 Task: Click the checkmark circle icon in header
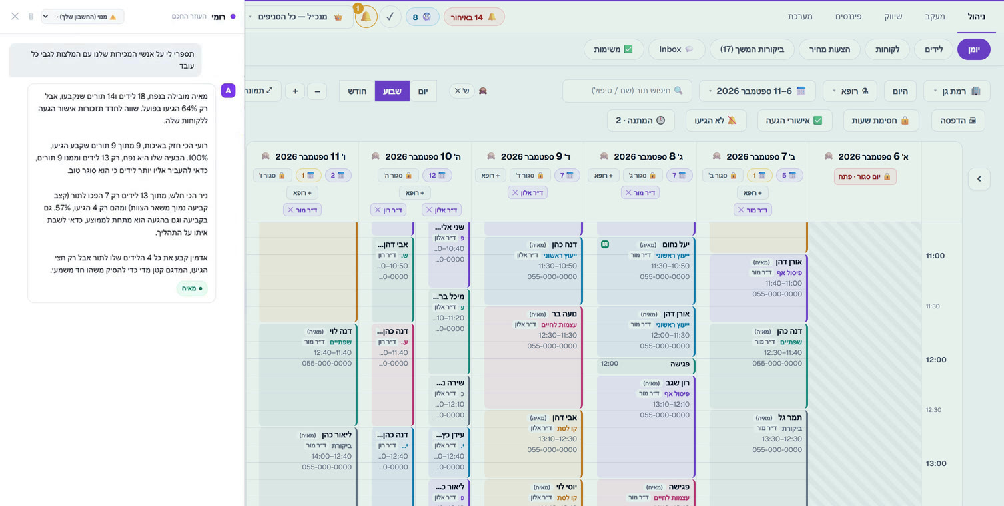(390, 17)
